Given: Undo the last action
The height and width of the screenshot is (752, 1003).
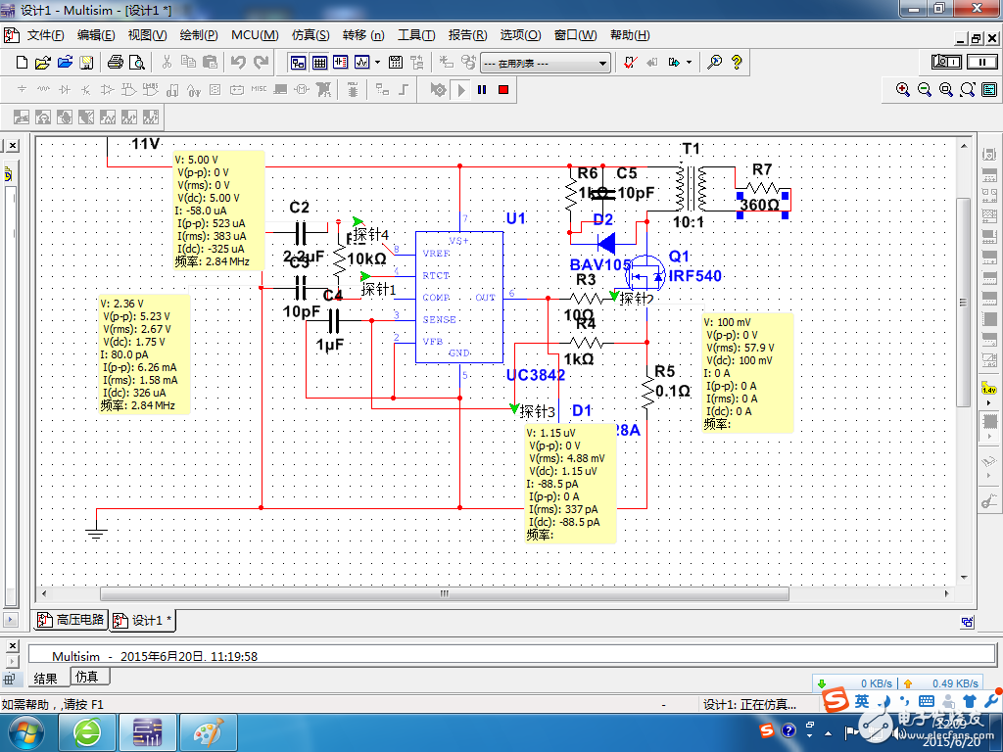Looking at the screenshot, I should 239,62.
